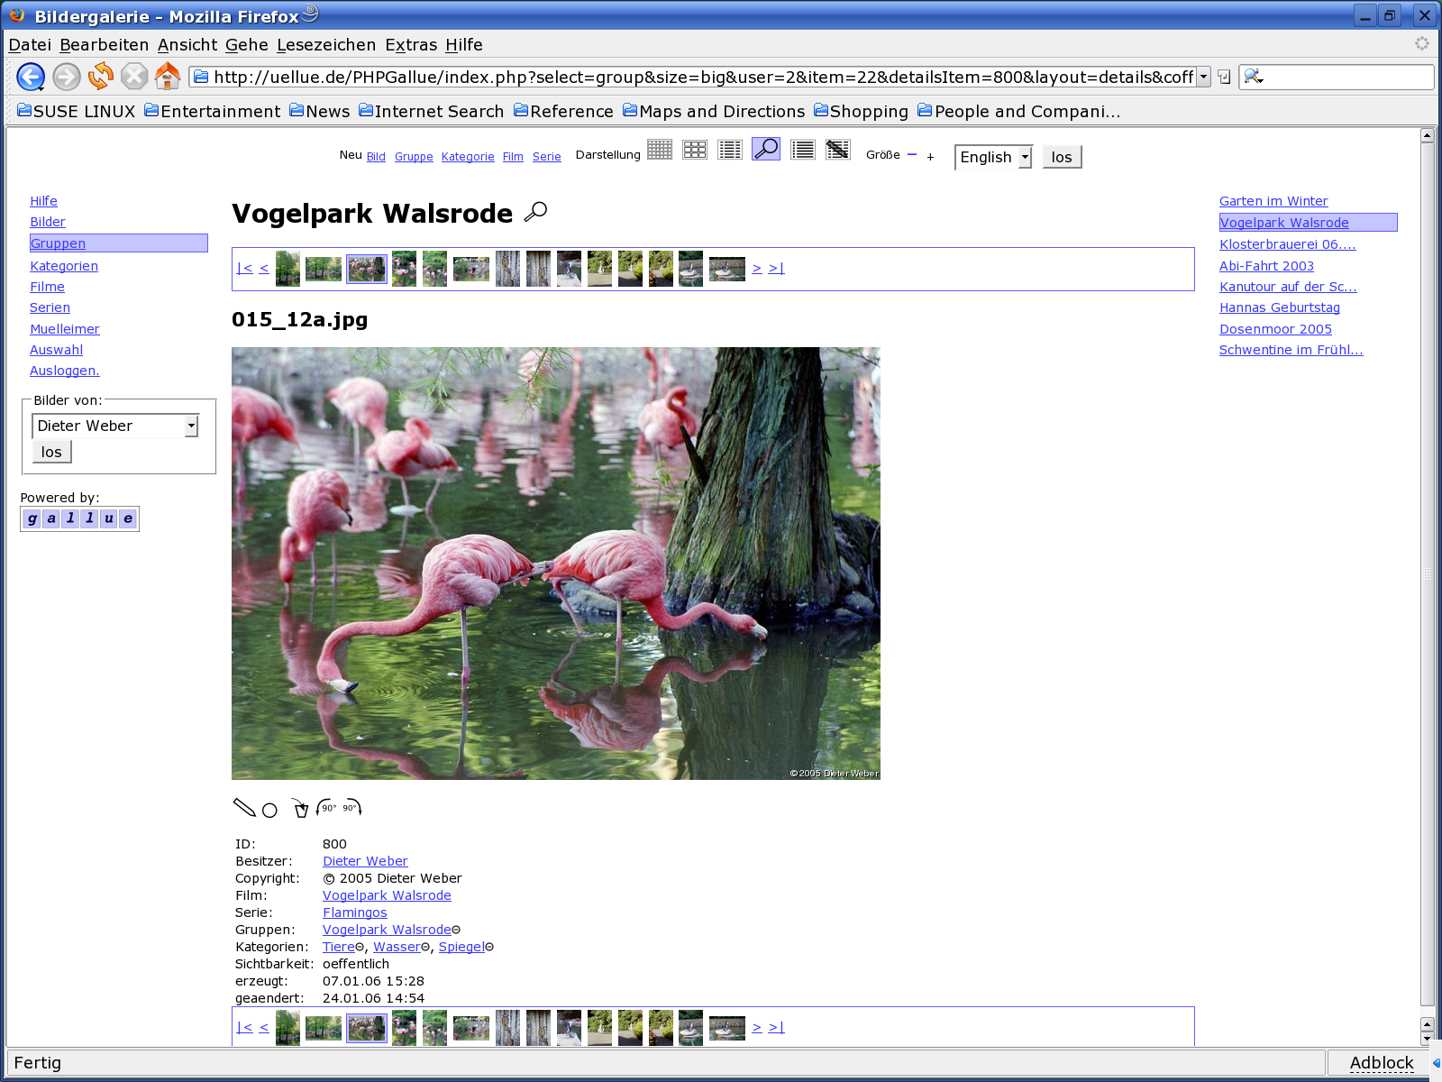Open the English language dropdown
1442x1082 pixels.
pyautogui.click(x=1025, y=157)
